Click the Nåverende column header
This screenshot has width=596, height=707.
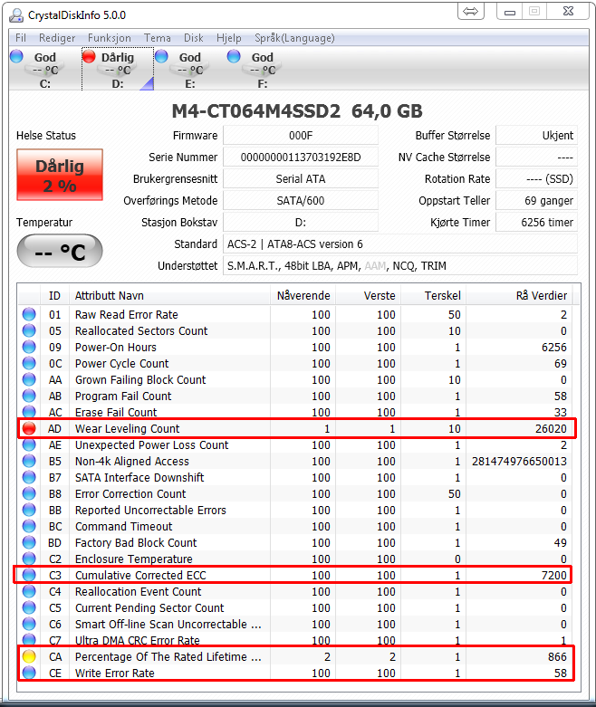303,296
